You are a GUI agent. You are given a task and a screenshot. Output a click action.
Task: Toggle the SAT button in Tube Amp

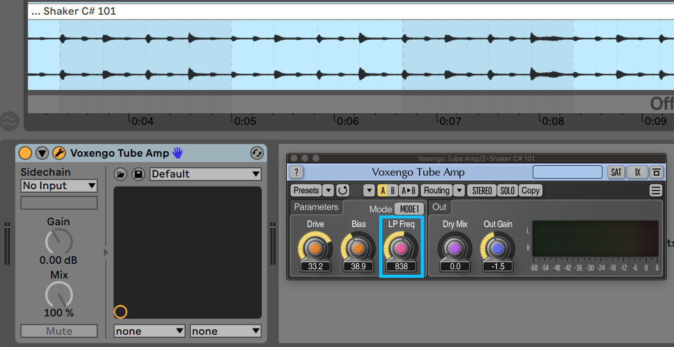[x=616, y=173]
